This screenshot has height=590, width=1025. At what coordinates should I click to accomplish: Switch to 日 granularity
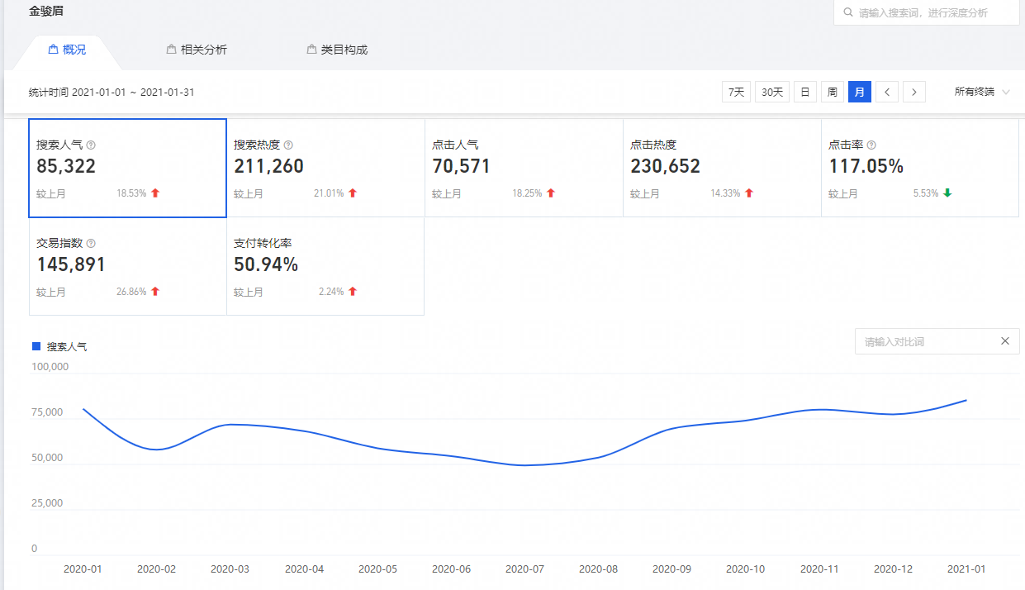[805, 92]
